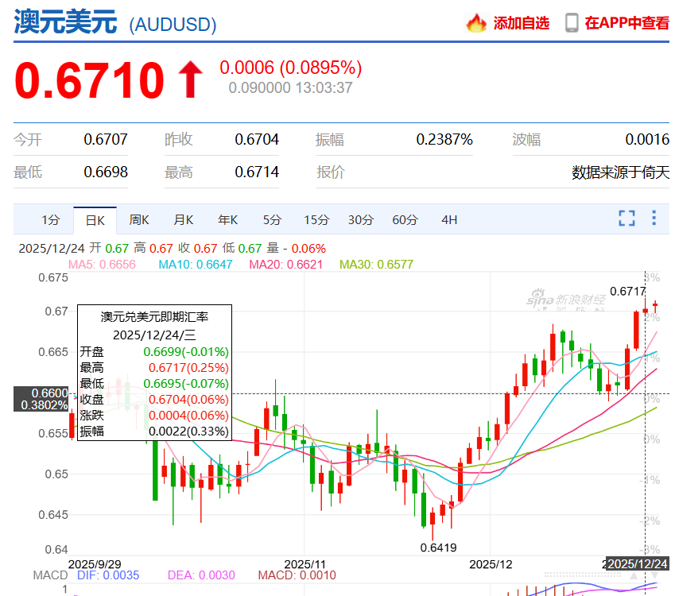The image size is (675, 596).
Task: Click the red up arrow price indicator
Action: click(189, 80)
